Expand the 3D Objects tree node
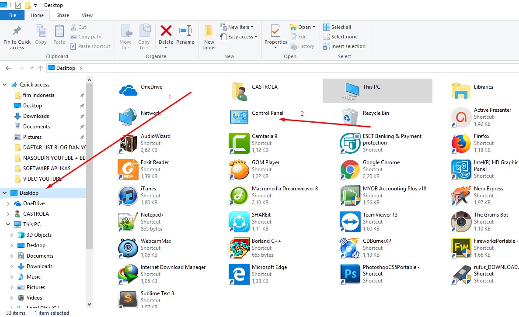 coord(12,234)
